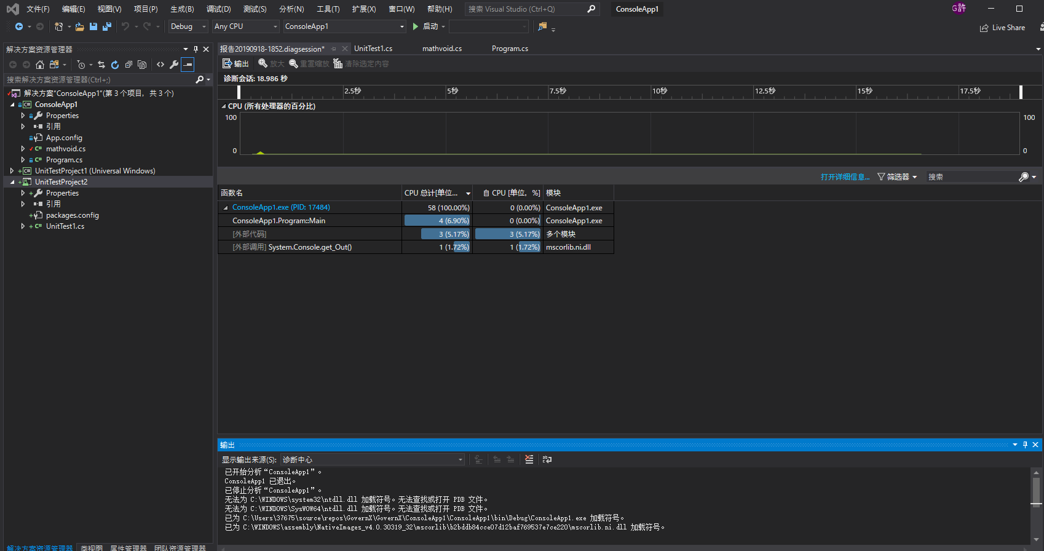1044x551 pixels.
Task: Click the green Start debugging play icon
Action: pos(416,26)
